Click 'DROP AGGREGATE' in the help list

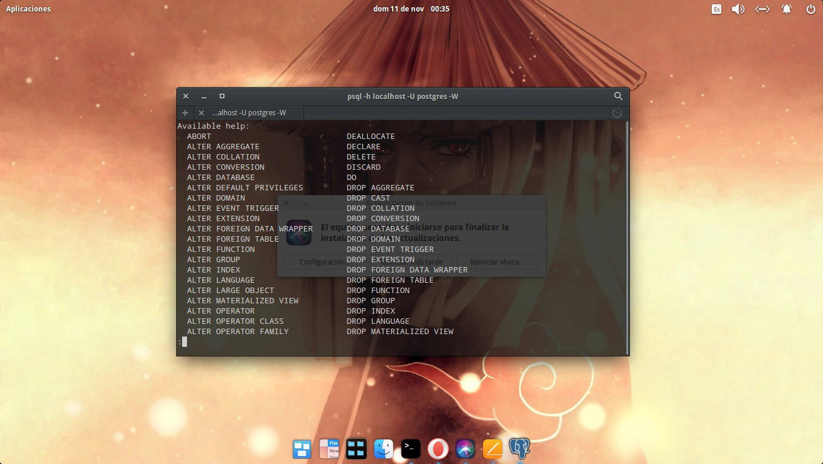coord(381,187)
